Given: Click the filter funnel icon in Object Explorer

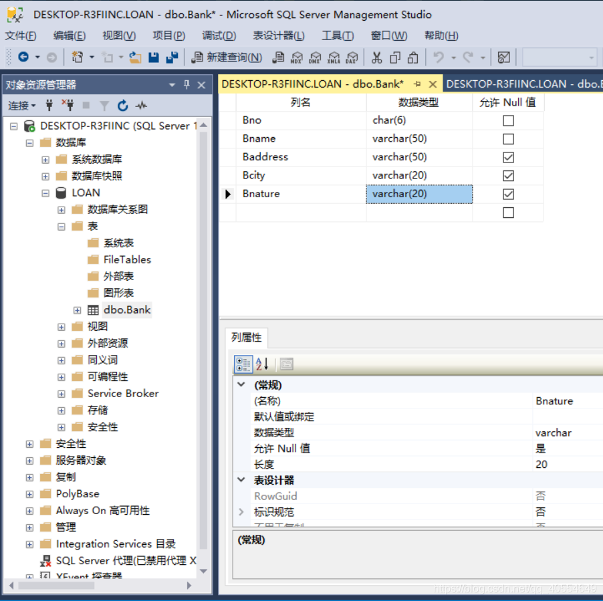Looking at the screenshot, I should pyautogui.click(x=104, y=106).
